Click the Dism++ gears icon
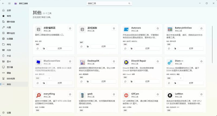The image size is (217, 116). [x=170, y=62]
